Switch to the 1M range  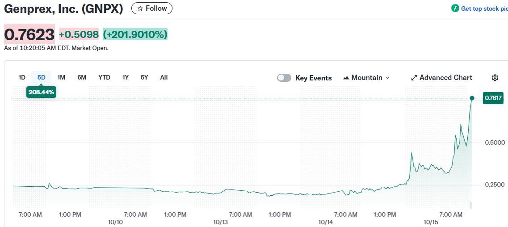point(61,77)
